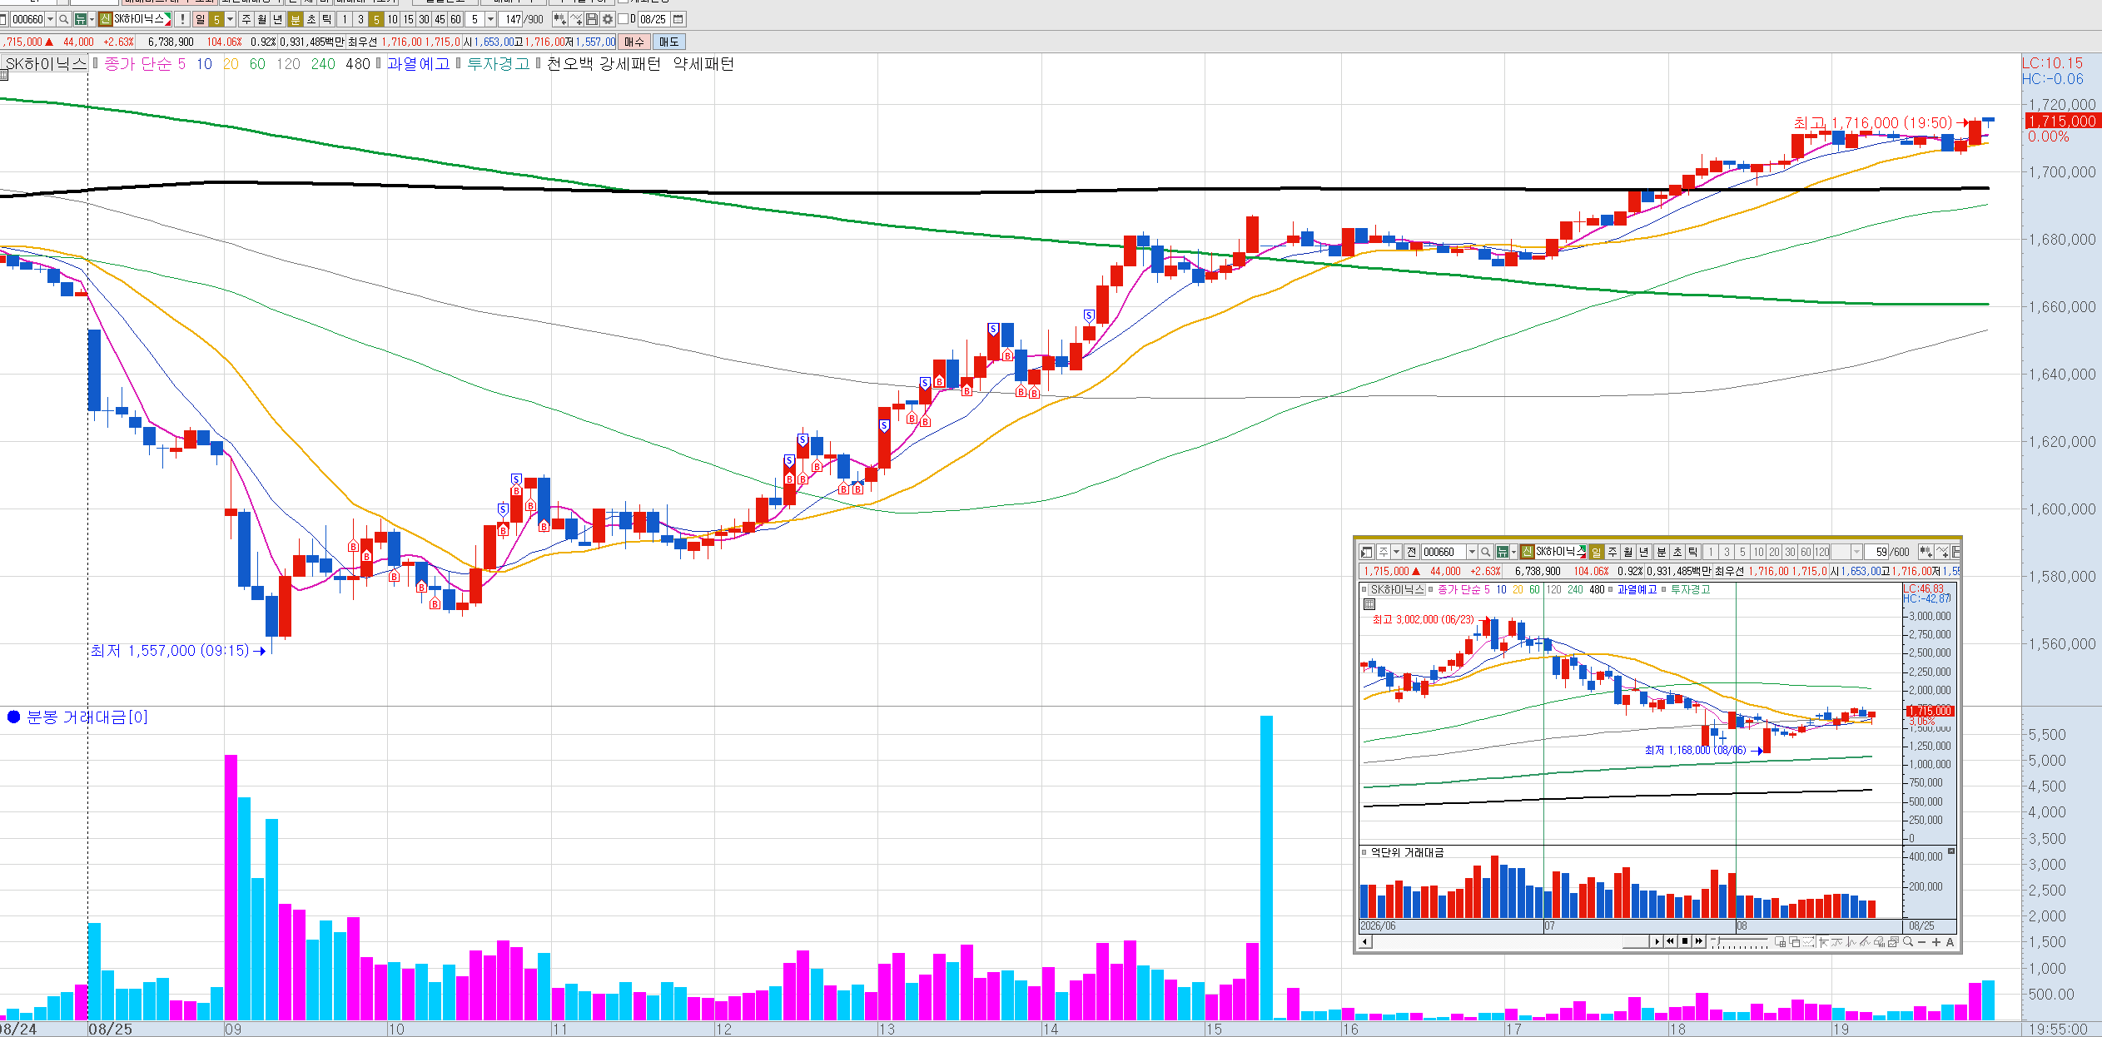Toggle the blue dot next to 분봉 거래대금
The height and width of the screenshot is (1037, 2102).
[x=13, y=717]
